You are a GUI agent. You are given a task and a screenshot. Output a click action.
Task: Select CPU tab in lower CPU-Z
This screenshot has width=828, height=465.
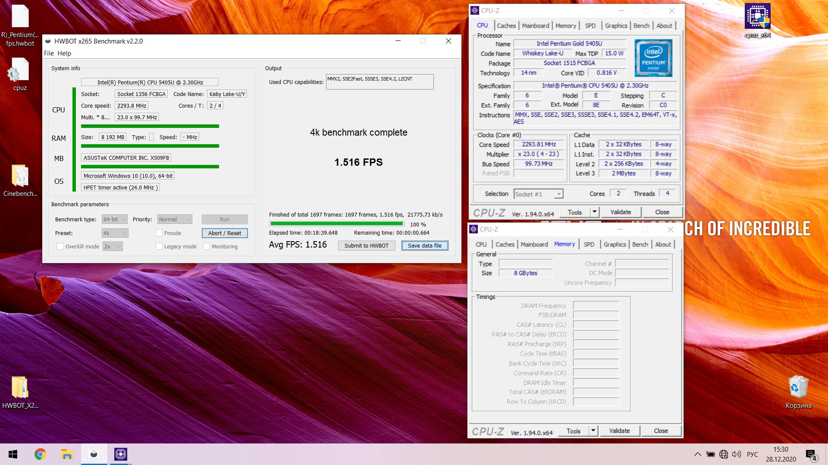coord(481,244)
